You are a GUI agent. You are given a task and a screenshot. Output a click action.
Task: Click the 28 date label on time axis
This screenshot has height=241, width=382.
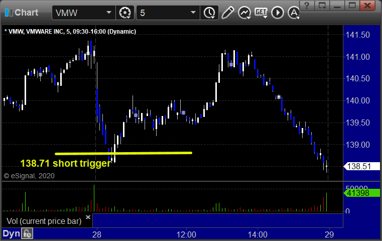pos(97,234)
